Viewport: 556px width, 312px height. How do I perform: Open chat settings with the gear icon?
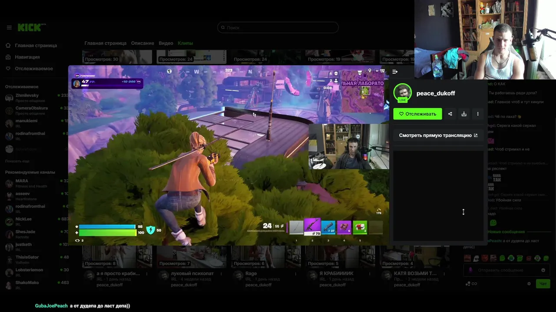click(529, 284)
